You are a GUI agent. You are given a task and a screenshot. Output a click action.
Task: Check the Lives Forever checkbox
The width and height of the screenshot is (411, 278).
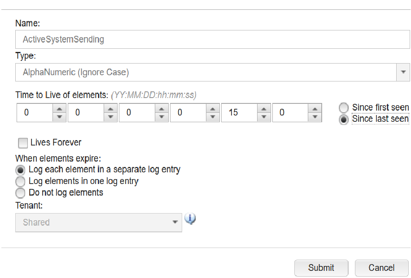[23, 143]
